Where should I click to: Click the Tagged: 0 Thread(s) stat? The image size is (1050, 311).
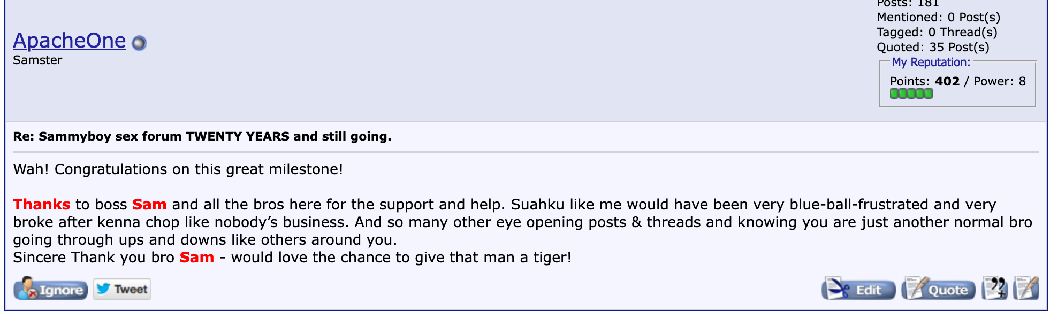(x=937, y=32)
